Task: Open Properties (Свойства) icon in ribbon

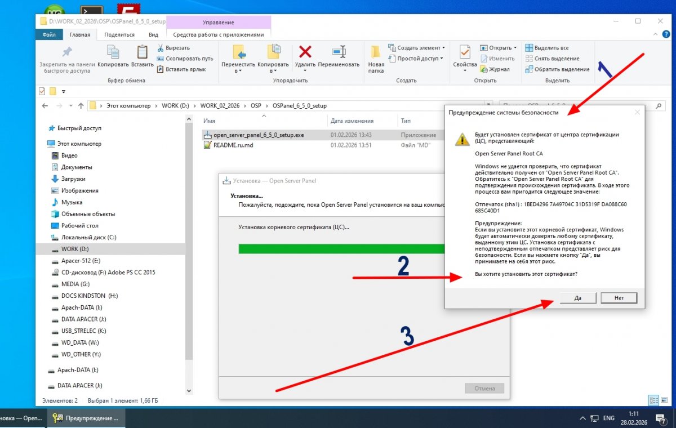Action: coord(465,52)
